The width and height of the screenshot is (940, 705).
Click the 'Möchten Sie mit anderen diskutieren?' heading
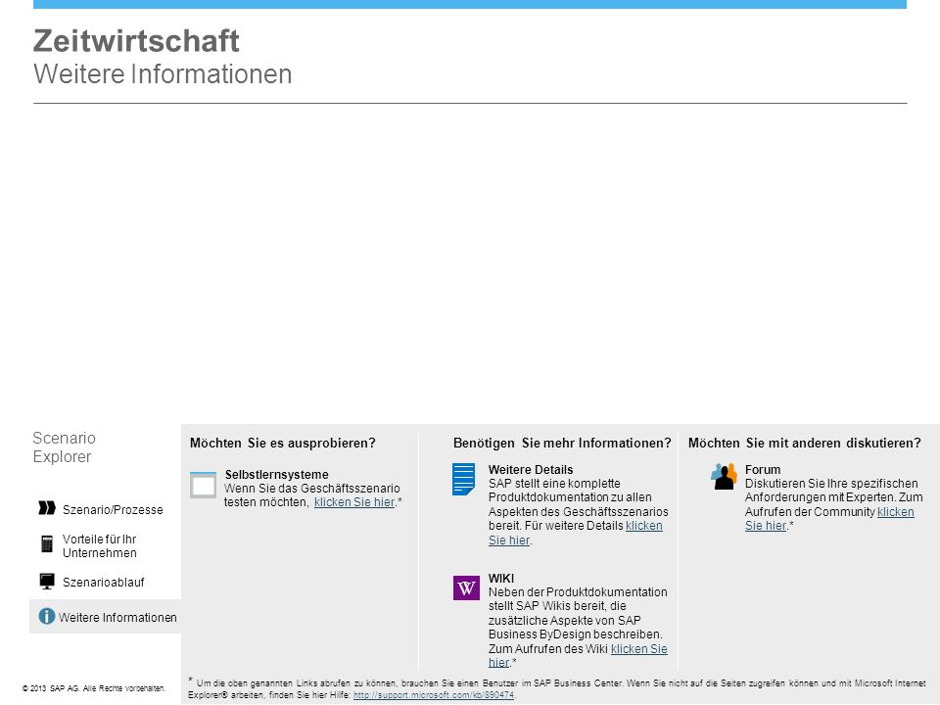[804, 443]
